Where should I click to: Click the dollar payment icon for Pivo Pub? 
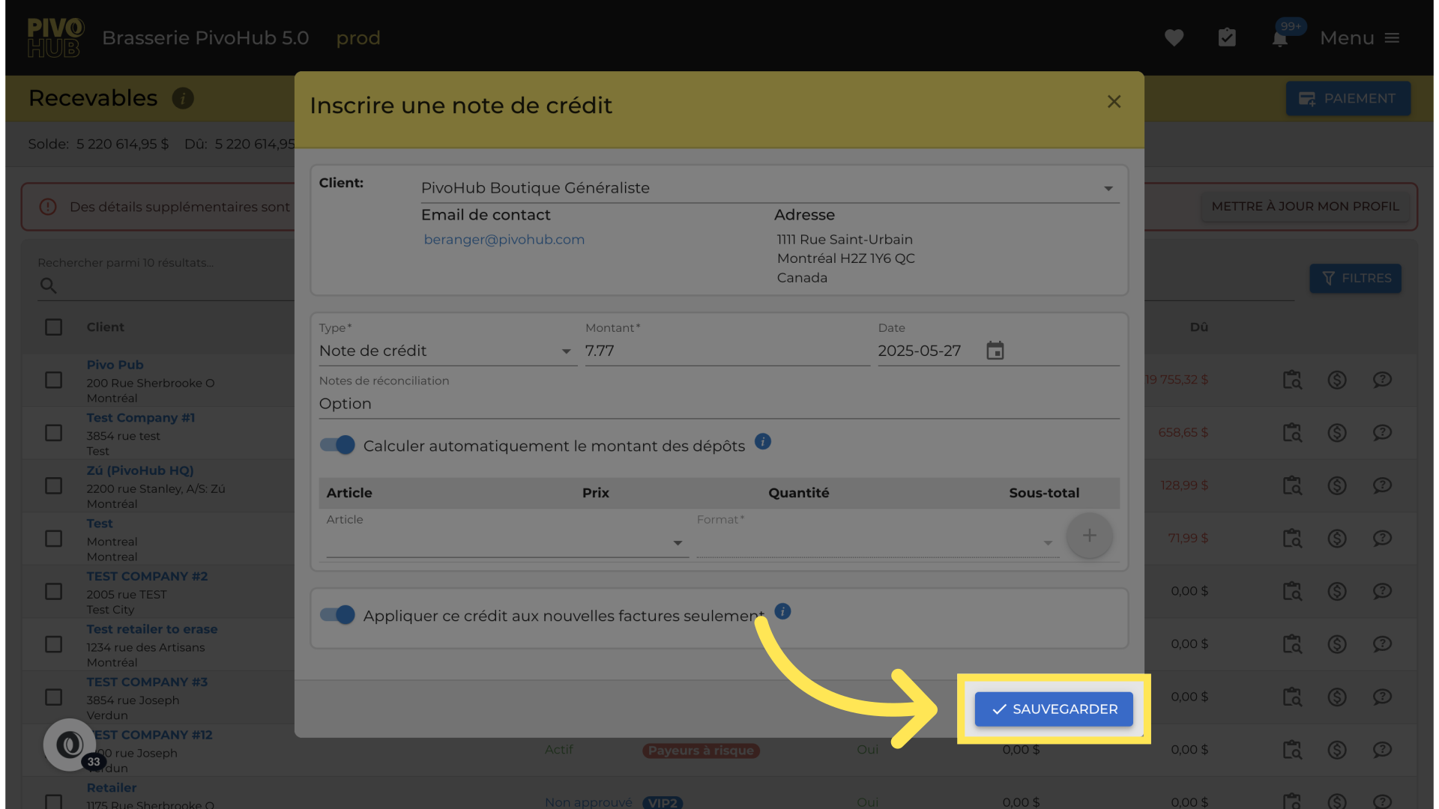pos(1337,380)
